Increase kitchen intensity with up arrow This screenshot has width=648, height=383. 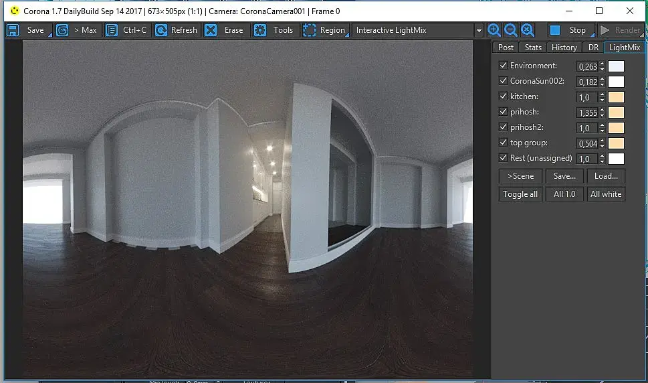(602, 94)
